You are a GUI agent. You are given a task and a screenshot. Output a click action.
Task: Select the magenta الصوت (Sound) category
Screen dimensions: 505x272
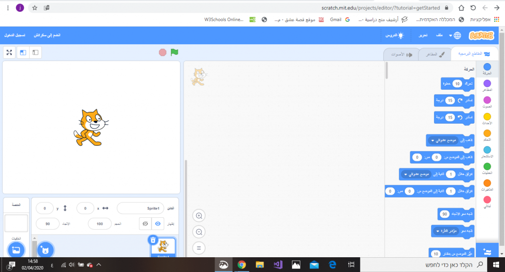[x=487, y=102]
